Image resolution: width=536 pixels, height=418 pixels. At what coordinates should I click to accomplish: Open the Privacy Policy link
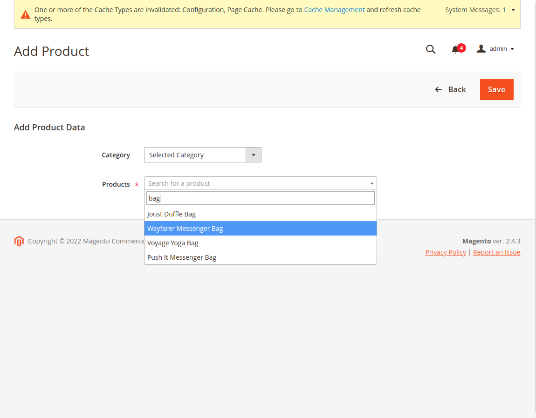pyautogui.click(x=446, y=252)
